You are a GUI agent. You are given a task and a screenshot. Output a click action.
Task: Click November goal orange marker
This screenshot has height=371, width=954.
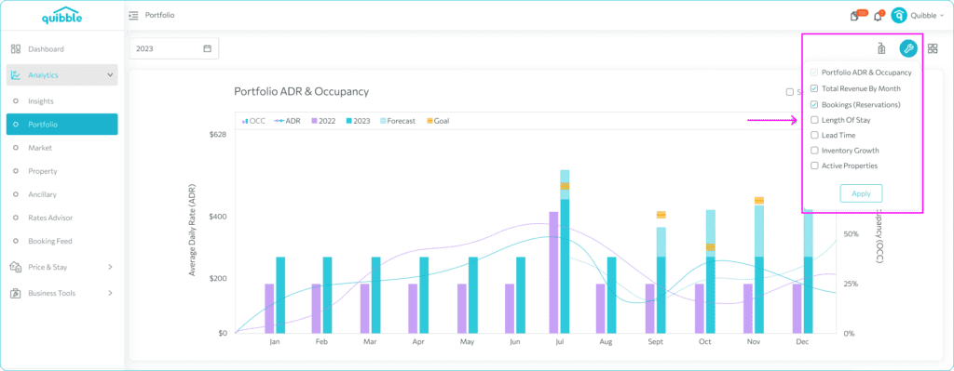click(x=759, y=200)
